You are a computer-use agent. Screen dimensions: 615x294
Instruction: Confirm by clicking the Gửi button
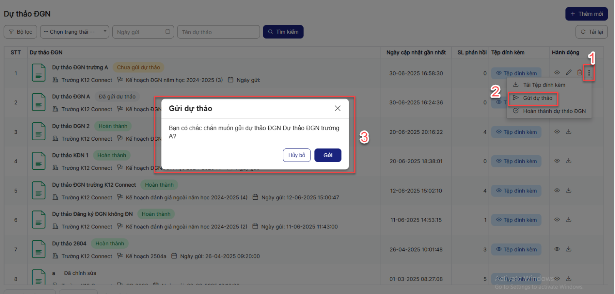coord(327,155)
